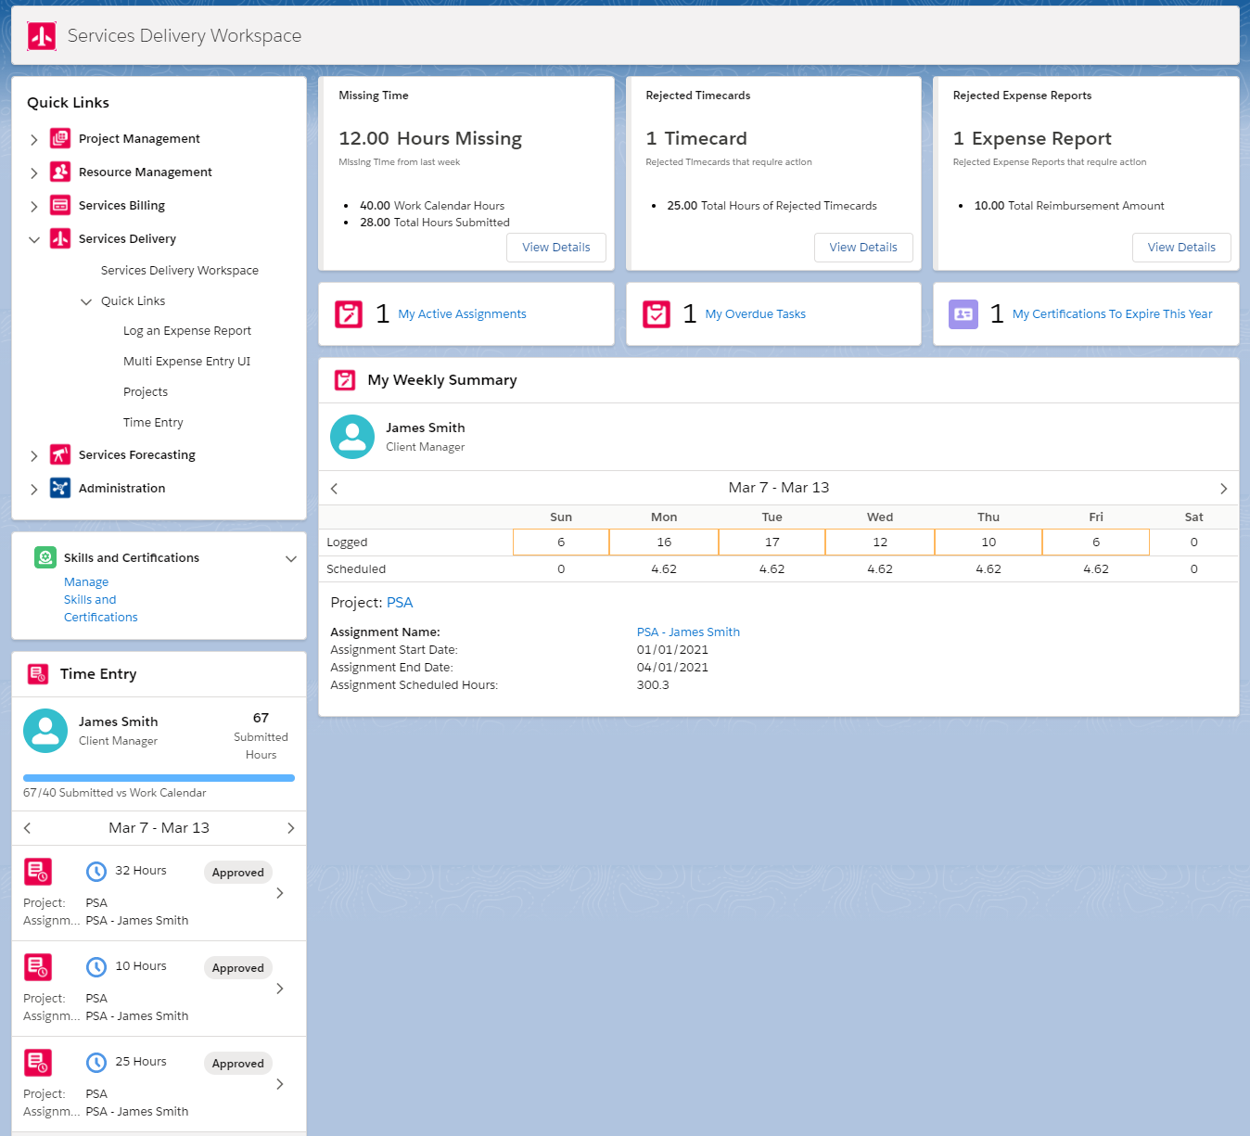The height and width of the screenshot is (1136, 1250).
Task: Open the My Active Assignments link
Action: (462, 314)
